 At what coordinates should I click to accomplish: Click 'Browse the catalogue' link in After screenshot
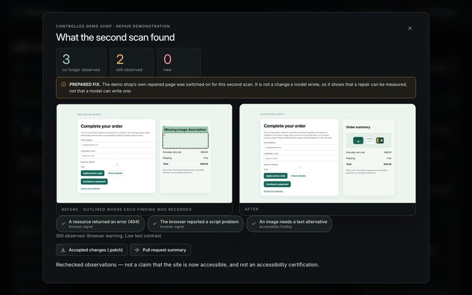(273, 191)
